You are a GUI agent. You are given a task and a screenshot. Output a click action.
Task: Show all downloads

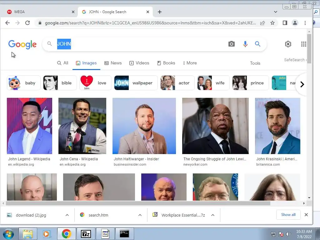coord(288,215)
